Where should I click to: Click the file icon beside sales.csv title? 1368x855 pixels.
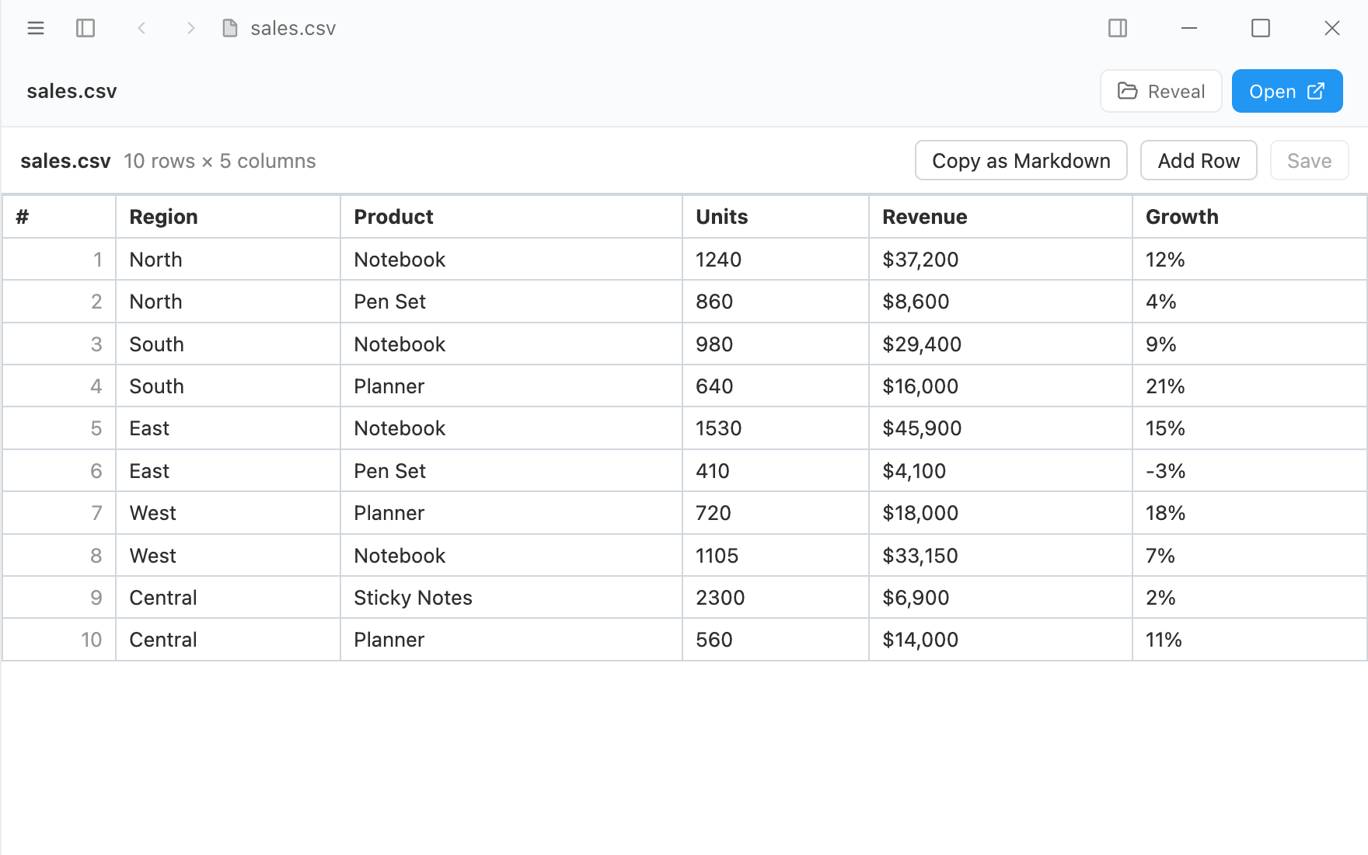[x=230, y=29]
